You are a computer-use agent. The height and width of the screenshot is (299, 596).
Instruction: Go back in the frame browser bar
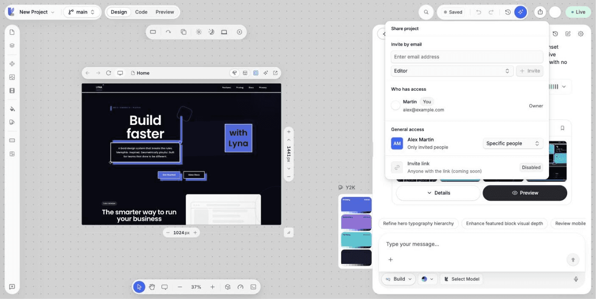point(87,73)
